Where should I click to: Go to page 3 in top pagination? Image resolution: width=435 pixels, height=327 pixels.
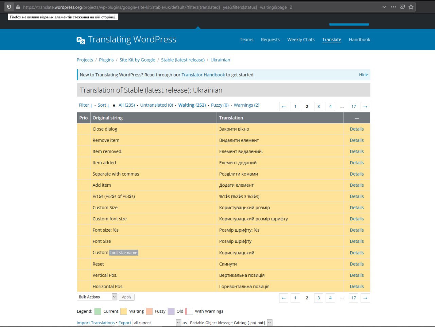[318, 107]
